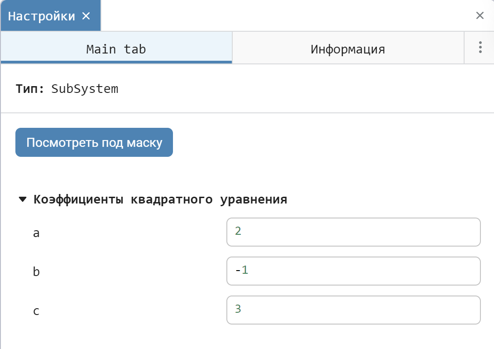
Task: Click the Коэффициенты квадратного уравнения group title
Action: point(160,200)
